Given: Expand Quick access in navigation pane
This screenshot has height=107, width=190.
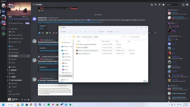Looking at the screenshot, I should (x=60, y=43).
